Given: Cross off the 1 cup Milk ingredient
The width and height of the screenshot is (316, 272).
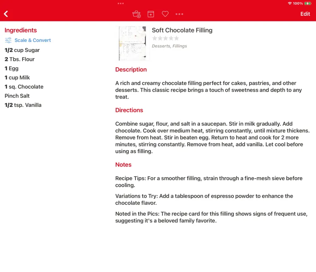Looking at the screenshot, I should (17, 77).
